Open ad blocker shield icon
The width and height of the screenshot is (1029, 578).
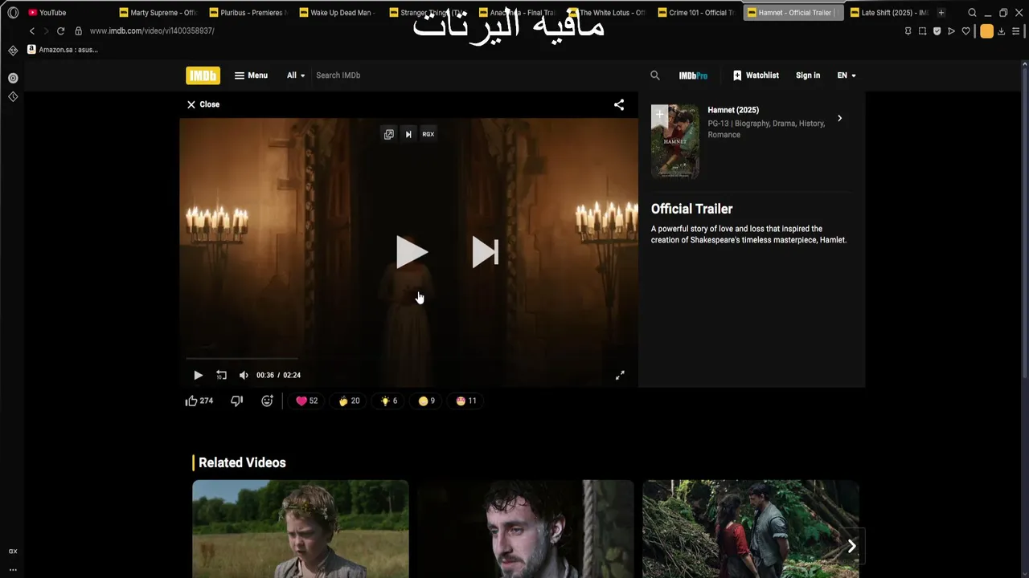tap(937, 31)
